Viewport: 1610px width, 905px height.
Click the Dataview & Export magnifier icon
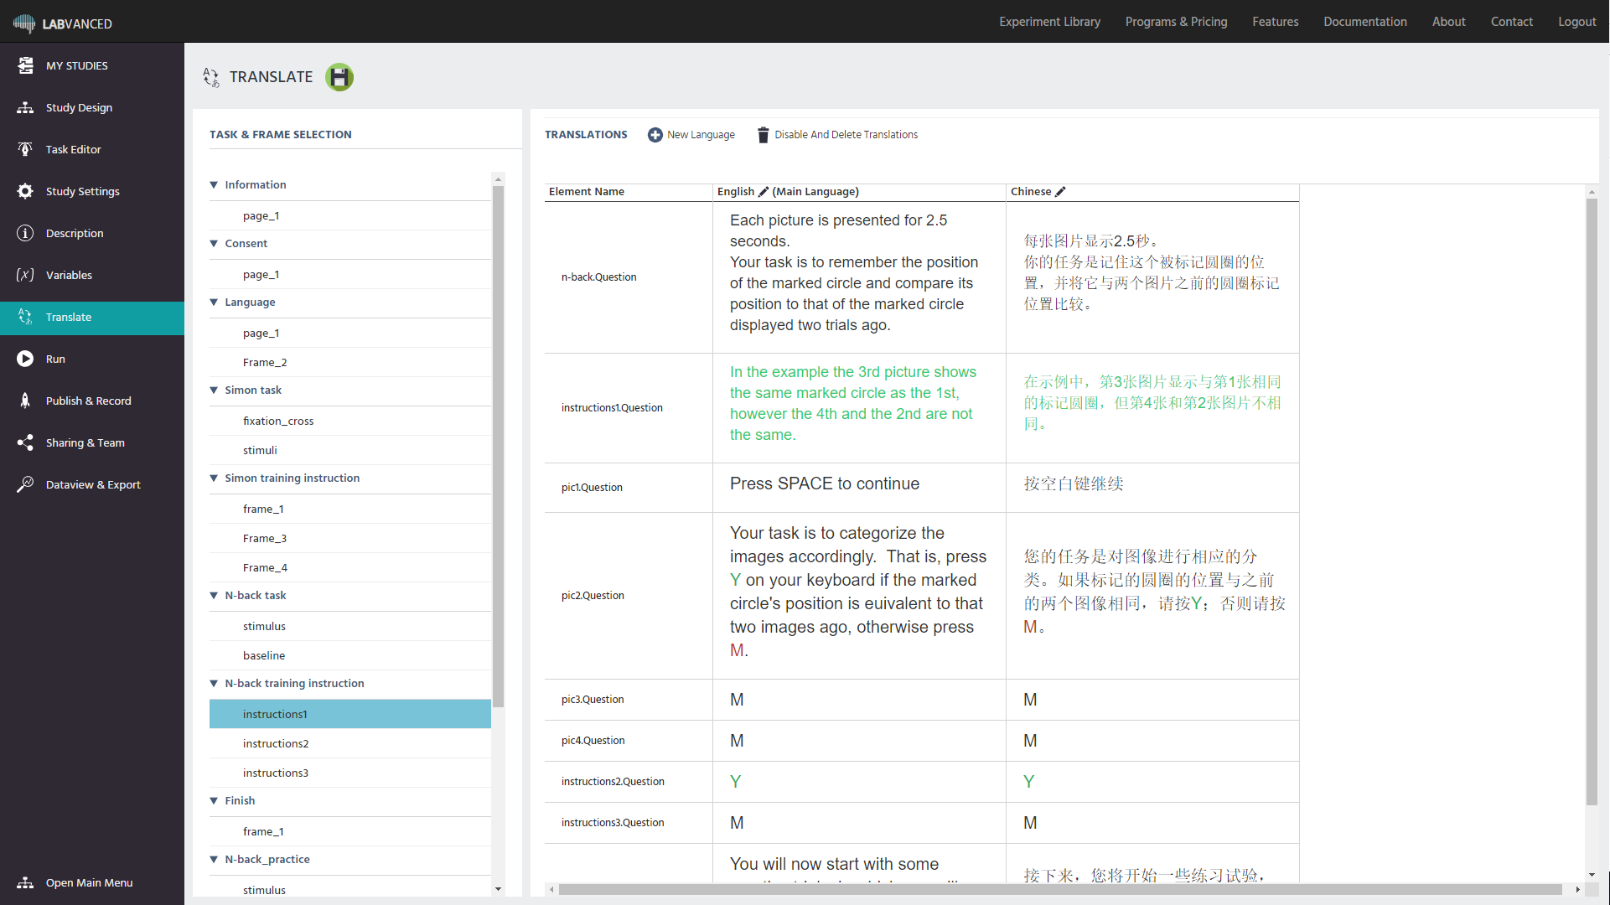[x=25, y=484]
